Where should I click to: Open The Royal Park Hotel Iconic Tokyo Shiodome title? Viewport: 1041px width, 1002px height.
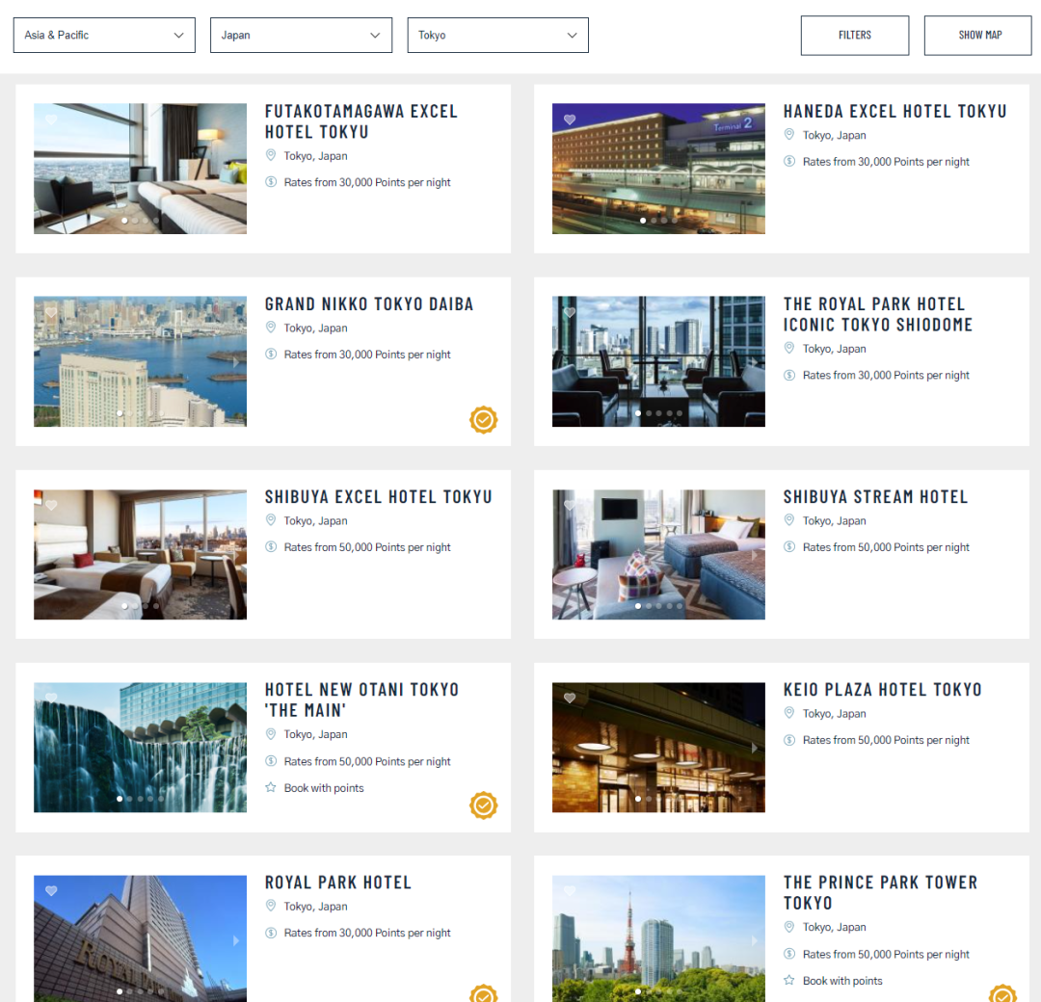[877, 314]
